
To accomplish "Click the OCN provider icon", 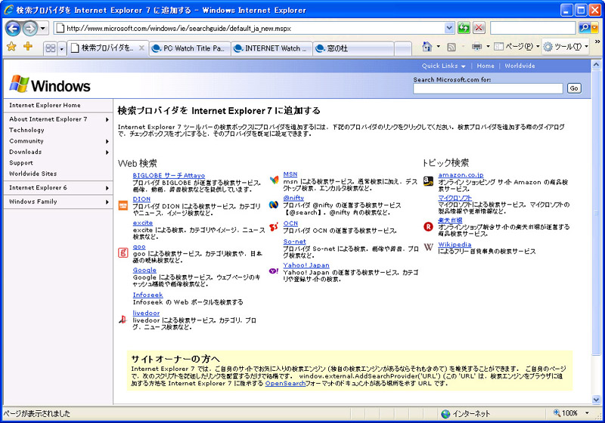I will 274,227.
